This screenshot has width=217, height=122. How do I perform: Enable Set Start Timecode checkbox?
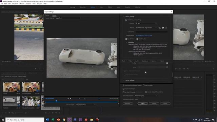[x=123, y=92]
